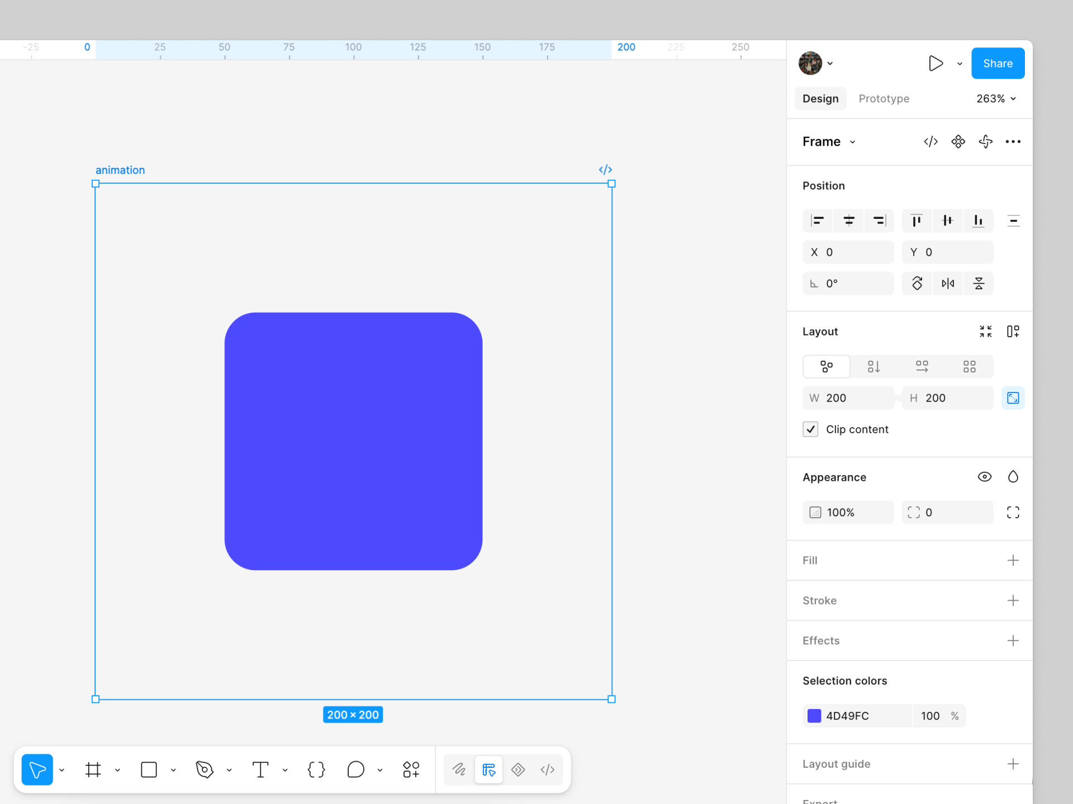The height and width of the screenshot is (804, 1073).
Task: Align bottom in Position panel
Action: 979,221
